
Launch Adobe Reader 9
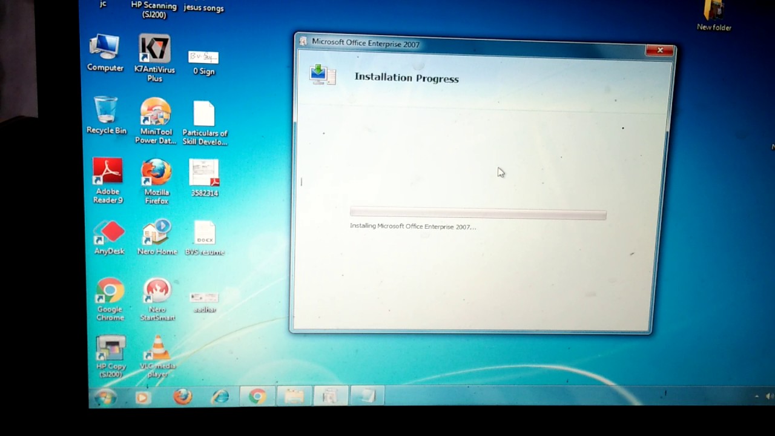108,180
